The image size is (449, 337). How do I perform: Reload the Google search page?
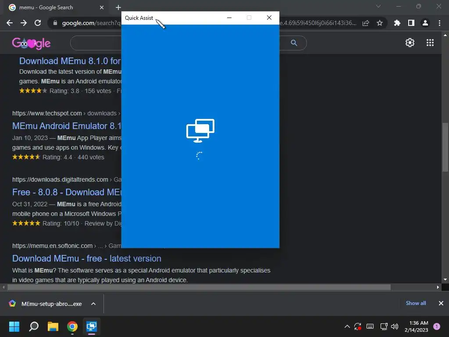pos(38,23)
